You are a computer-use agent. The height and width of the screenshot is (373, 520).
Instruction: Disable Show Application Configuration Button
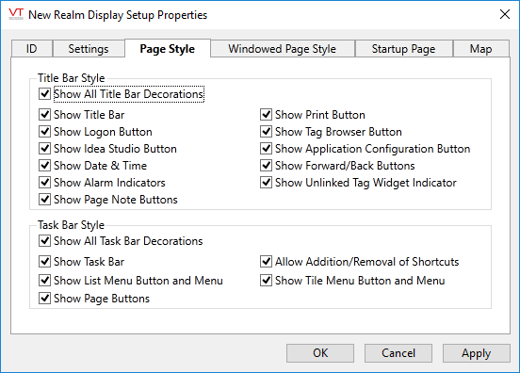click(266, 148)
